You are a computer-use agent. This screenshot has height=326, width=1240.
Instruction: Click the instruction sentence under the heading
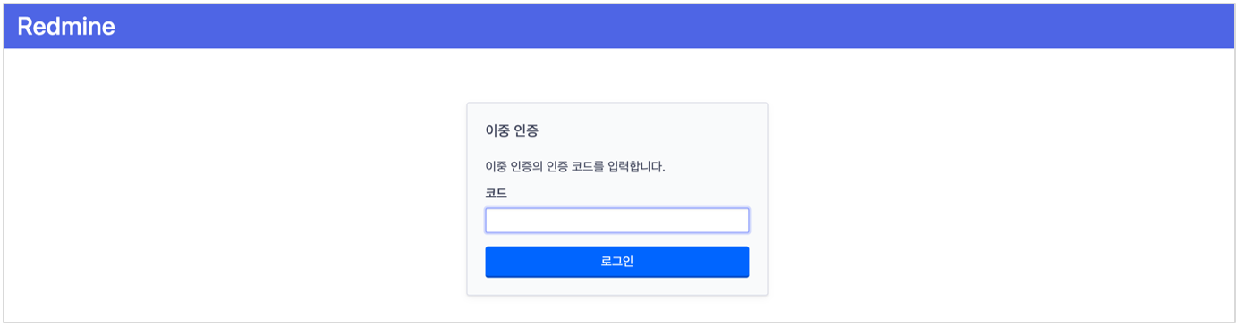point(575,166)
